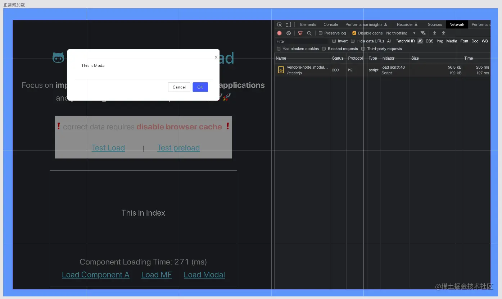Switch to the Console tab
Screen dimensions: 502x299
[x=330, y=24]
